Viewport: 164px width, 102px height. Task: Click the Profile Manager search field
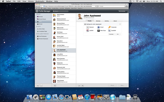pyautogui.click(x=61, y=11)
